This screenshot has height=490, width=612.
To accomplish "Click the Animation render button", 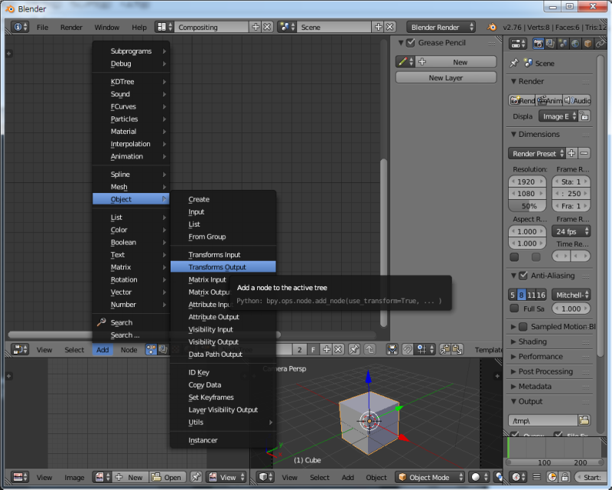I will (549, 100).
